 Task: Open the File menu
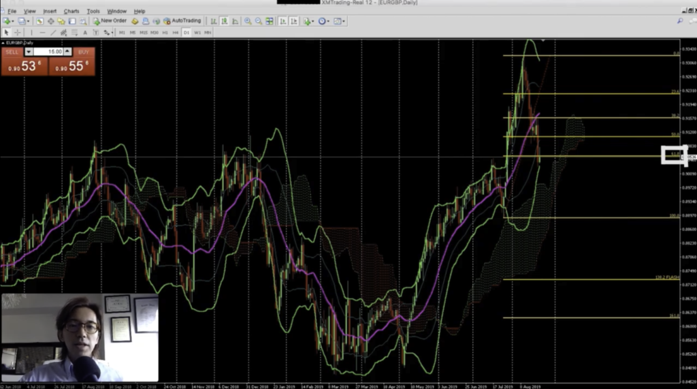[12, 11]
